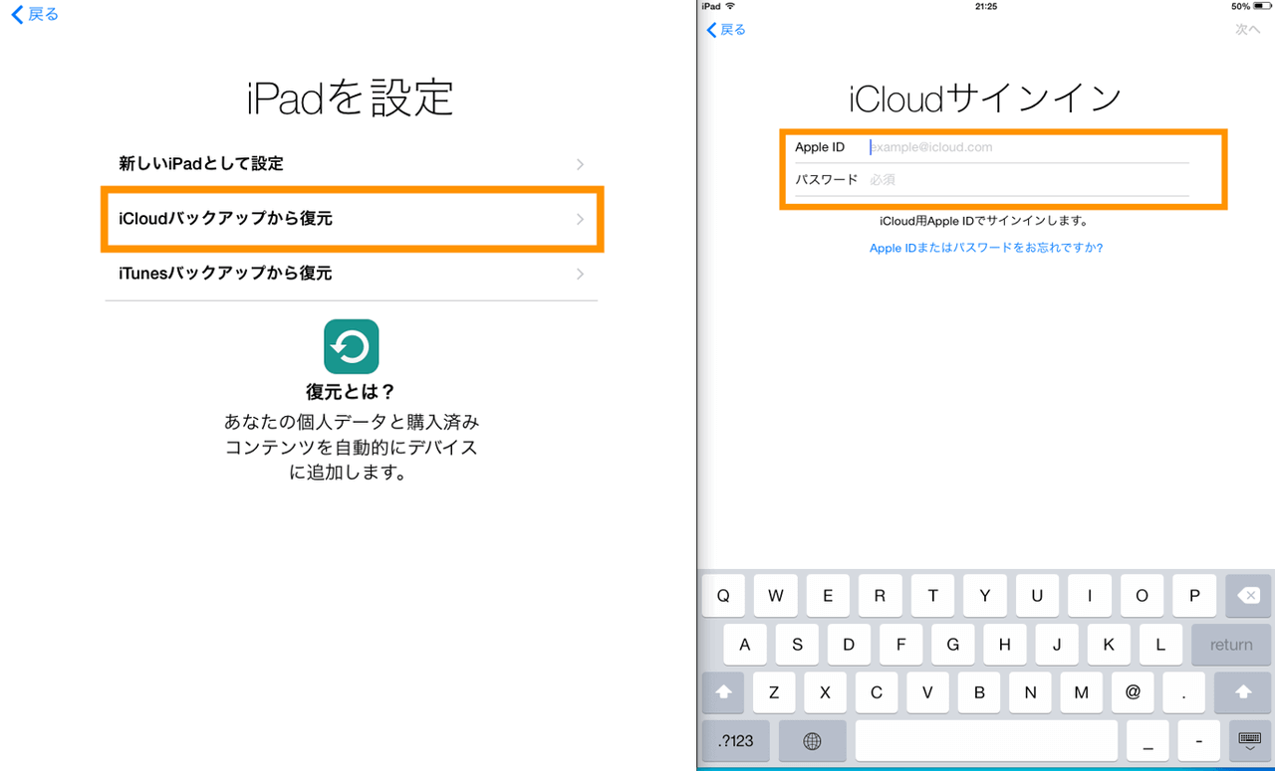The width and height of the screenshot is (1275, 771).
Task: Tap the 戻る back button on iPad設定 screen
Action: pos(35,14)
